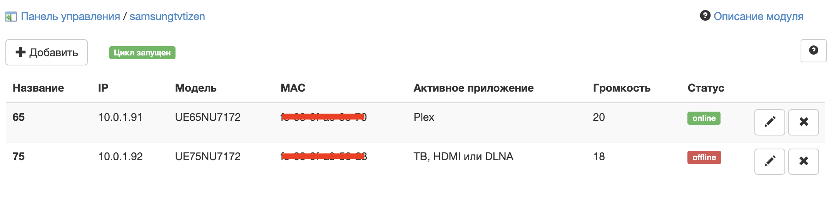The height and width of the screenshot is (204, 836).
Task: Click the control panel home icon
Action: tap(11, 17)
